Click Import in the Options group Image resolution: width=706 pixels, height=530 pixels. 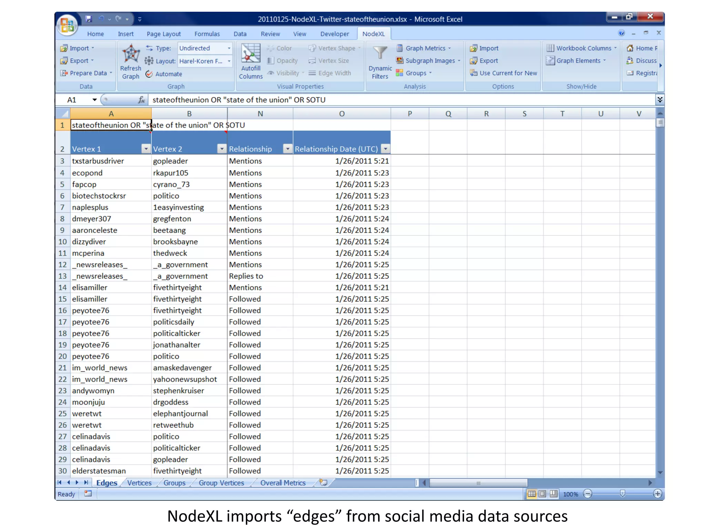(484, 48)
